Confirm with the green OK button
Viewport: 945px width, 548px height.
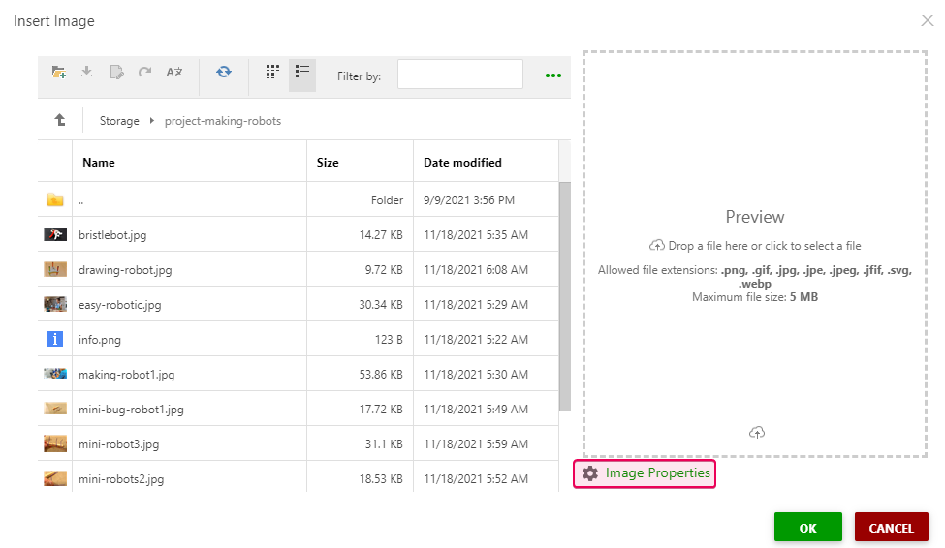pos(807,528)
